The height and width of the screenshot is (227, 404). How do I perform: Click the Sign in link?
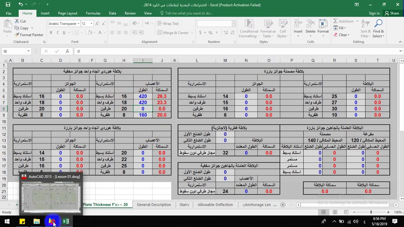[374, 13]
